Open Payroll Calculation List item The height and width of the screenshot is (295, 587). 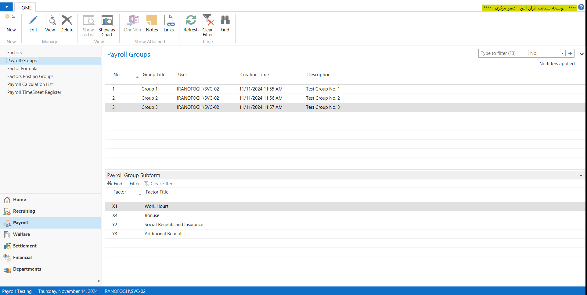pyautogui.click(x=30, y=84)
